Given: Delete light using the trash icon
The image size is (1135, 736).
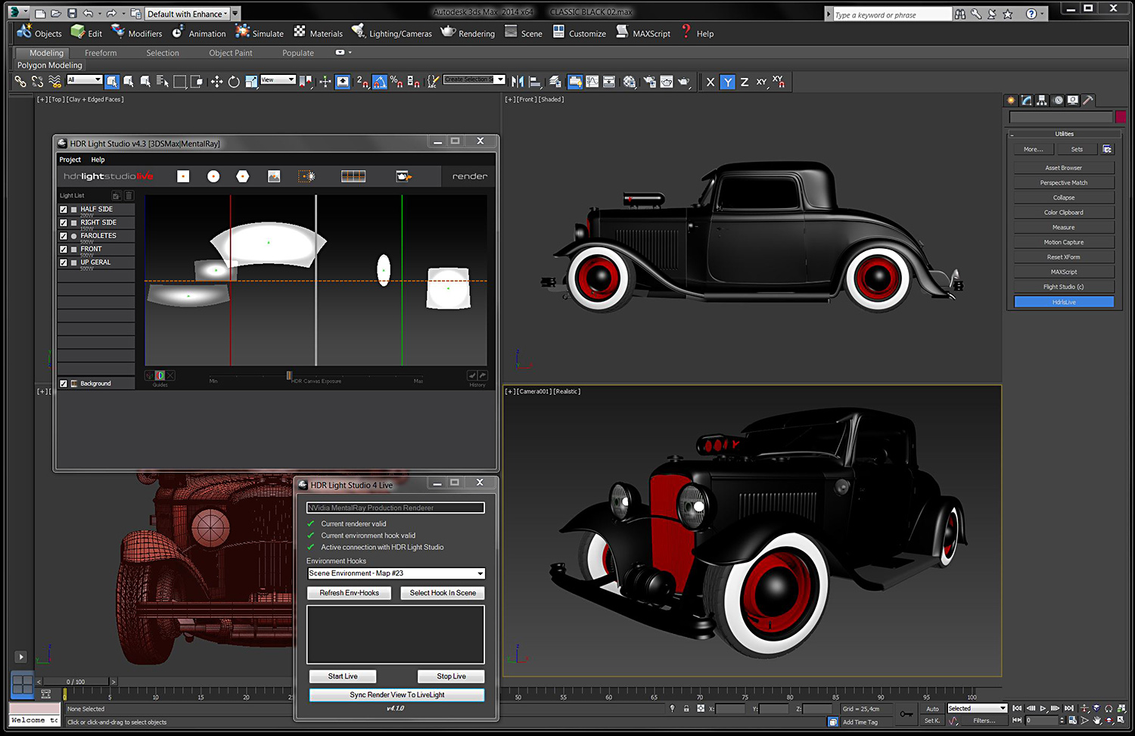Looking at the screenshot, I should [x=129, y=196].
